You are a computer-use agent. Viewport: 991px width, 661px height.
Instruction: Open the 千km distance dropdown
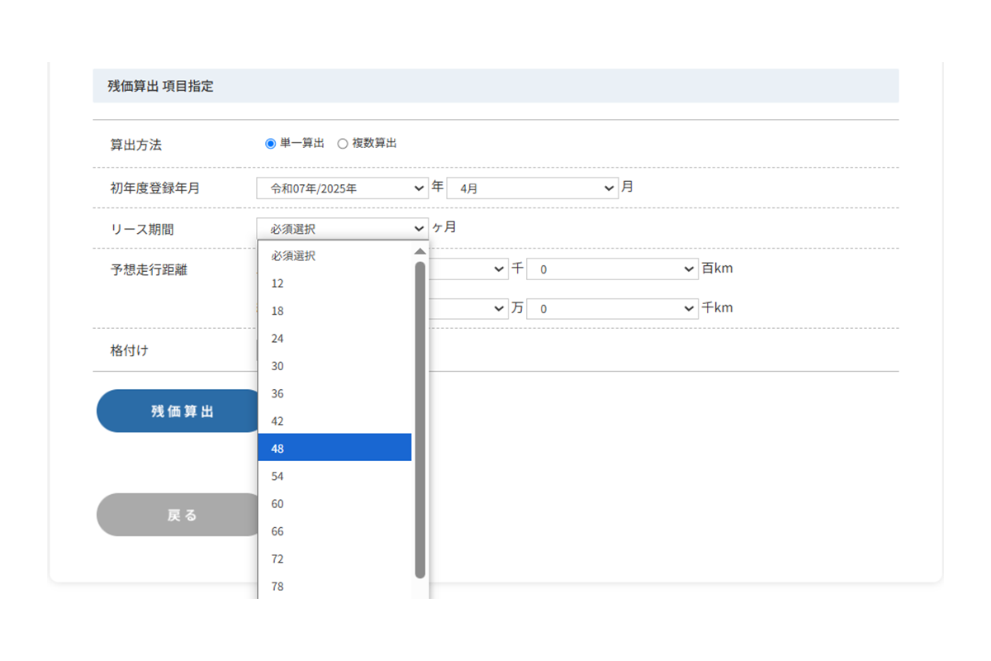613,308
